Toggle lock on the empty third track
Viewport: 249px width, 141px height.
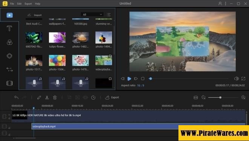pyautogui.click(x=9, y=135)
